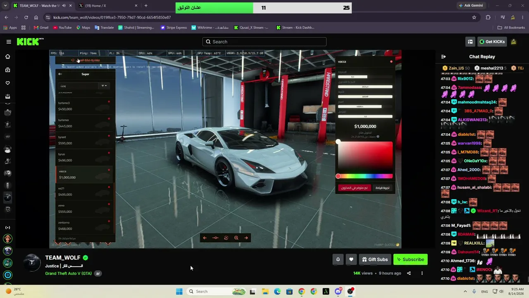This screenshot has height=298, width=529.
Task: Click the Apps bookmark shortcut
Action: [x=10, y=28]
